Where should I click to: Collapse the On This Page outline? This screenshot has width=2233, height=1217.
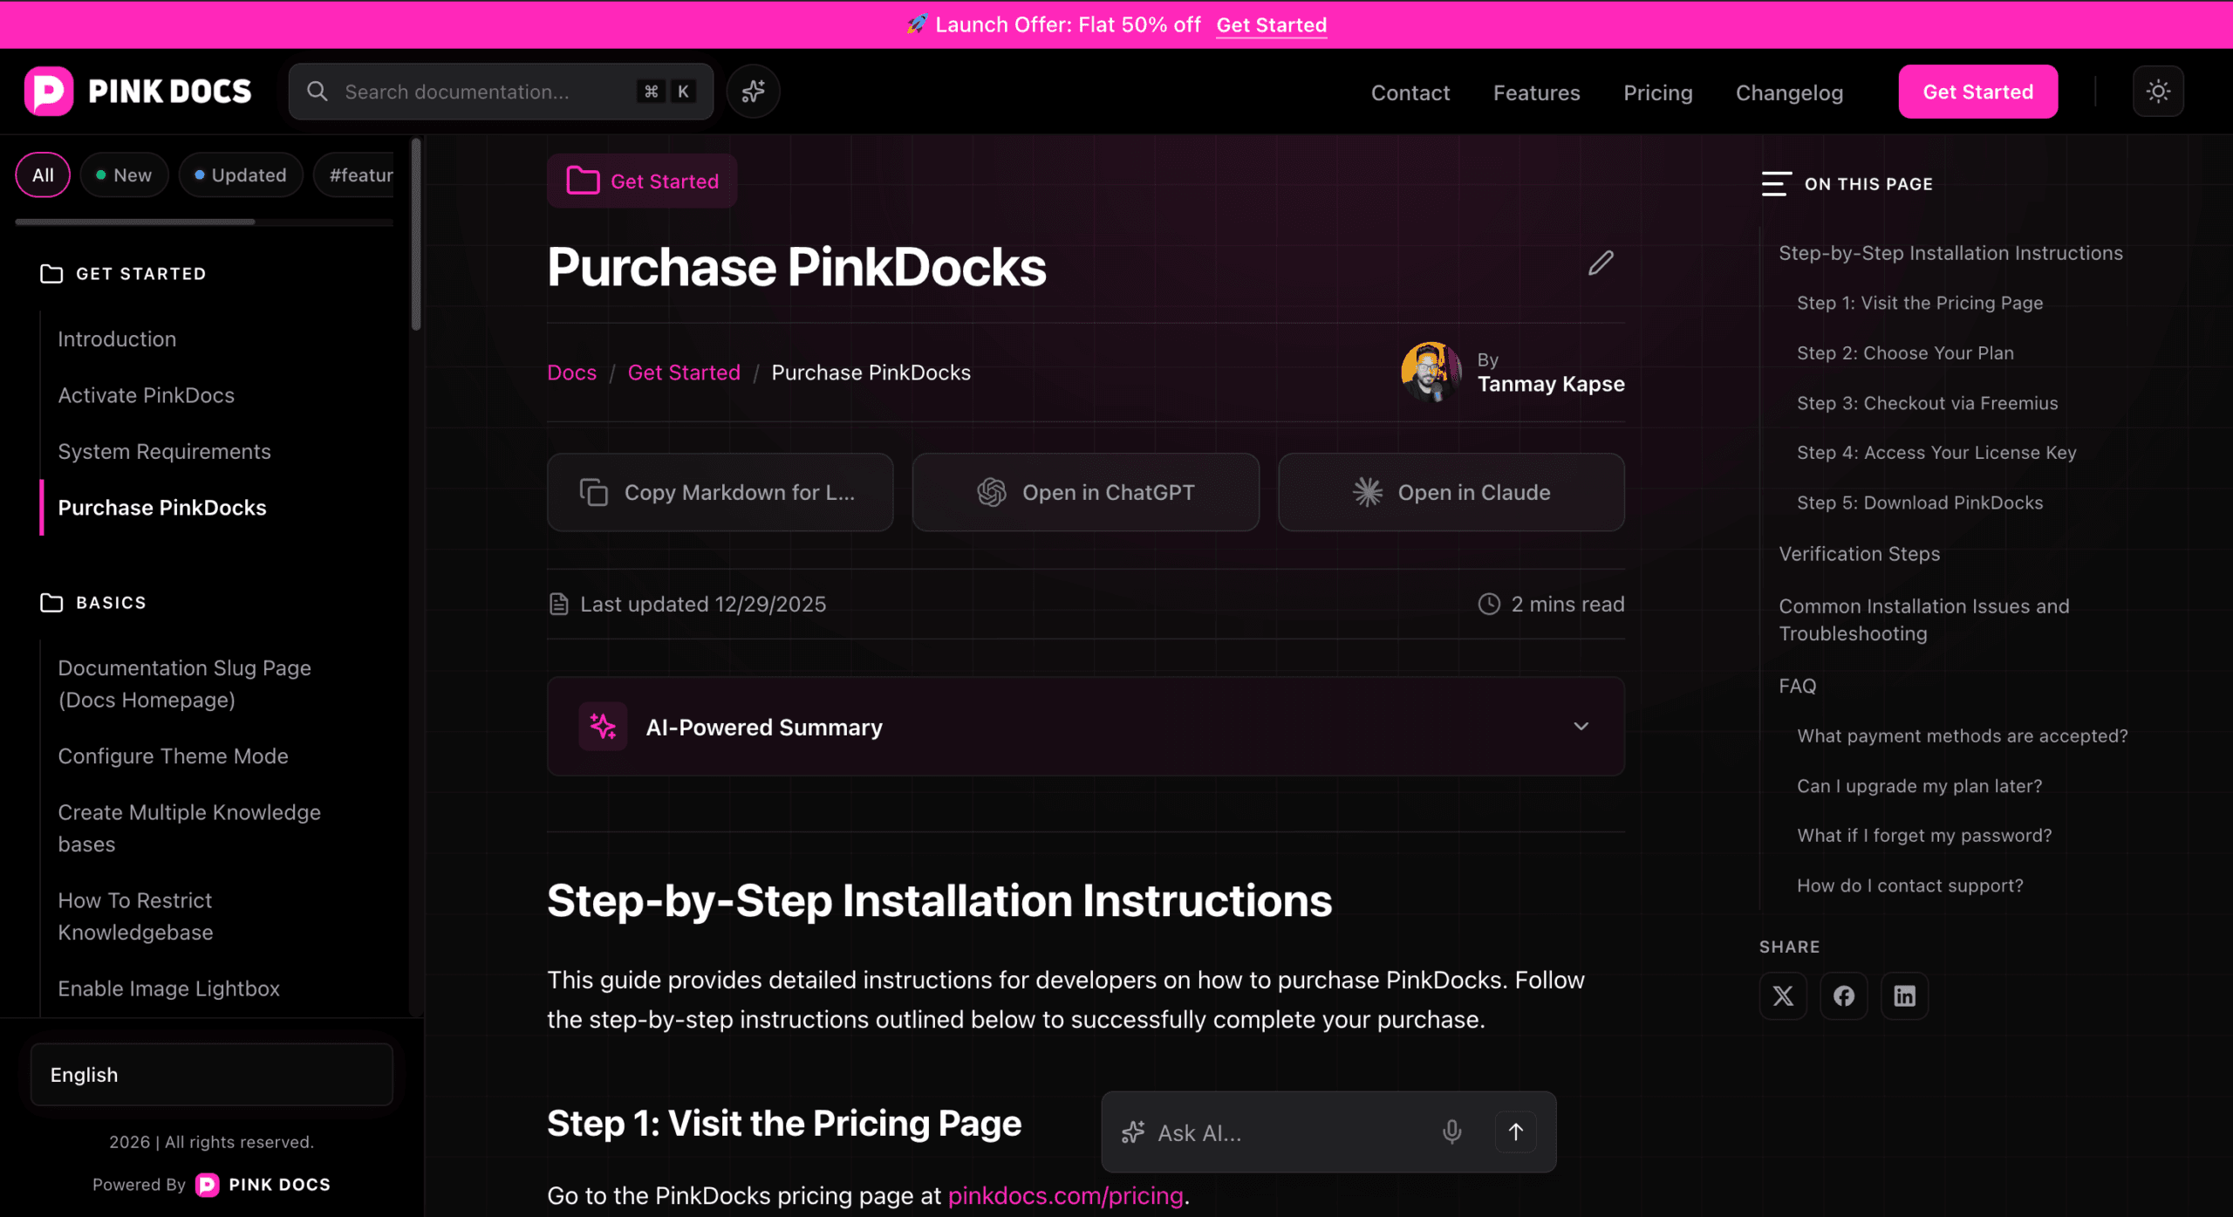pos(1777,183)
